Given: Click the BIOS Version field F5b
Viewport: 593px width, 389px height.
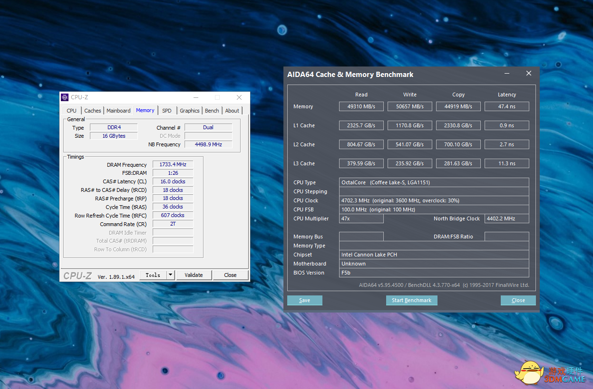Looking at the screenshot, I should tap(434, 273).
